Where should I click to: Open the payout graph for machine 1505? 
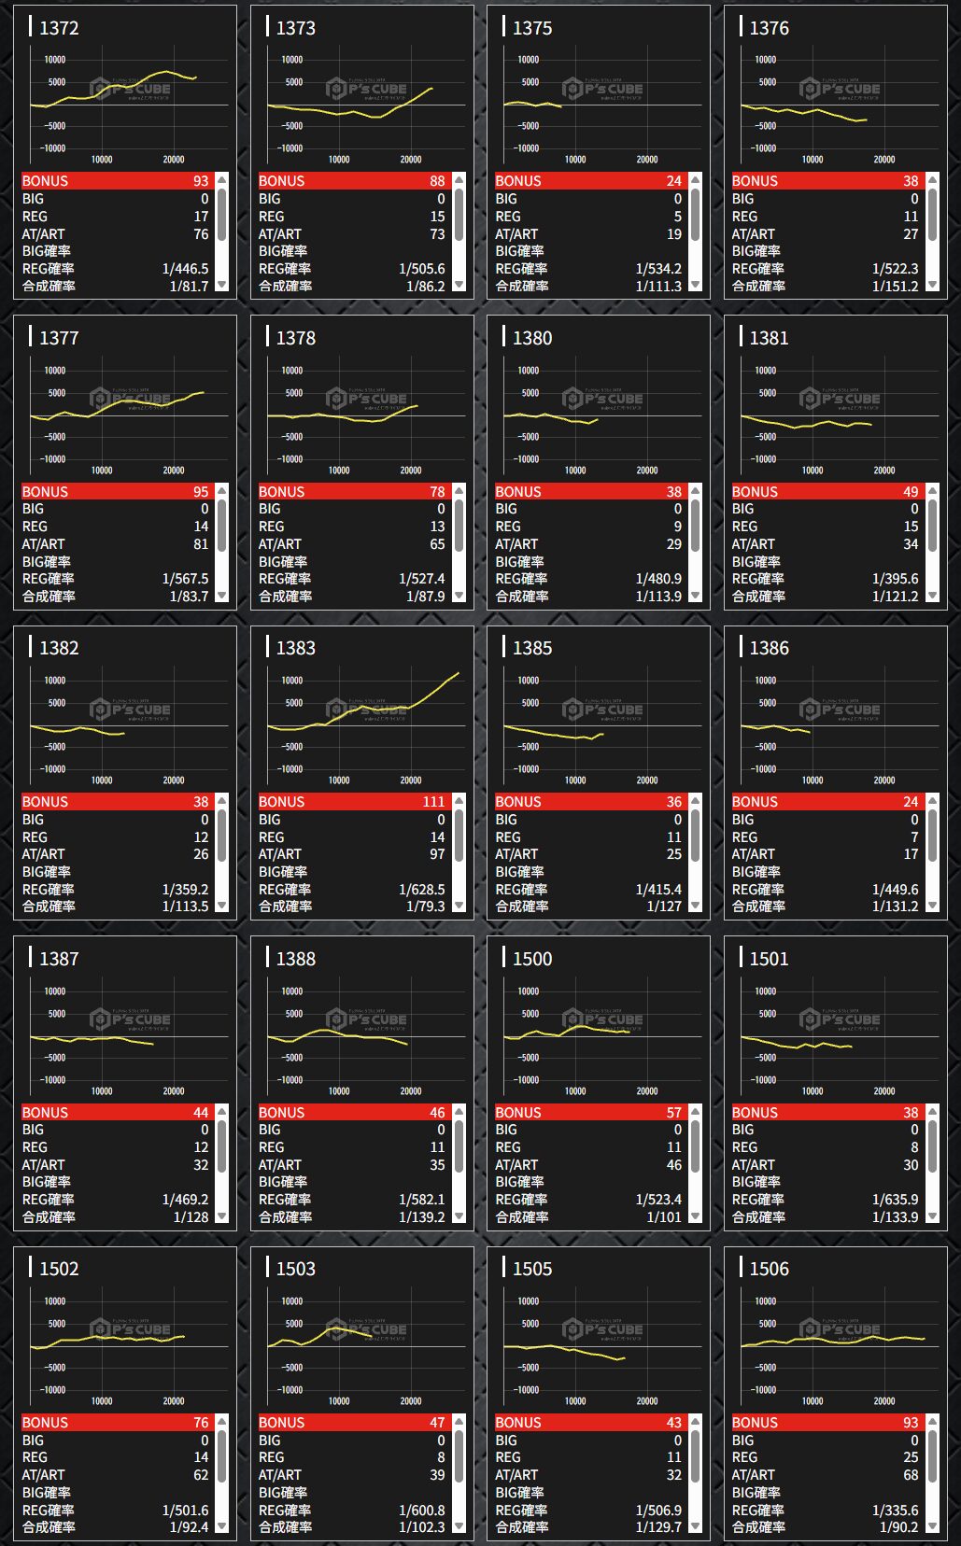598,1348
